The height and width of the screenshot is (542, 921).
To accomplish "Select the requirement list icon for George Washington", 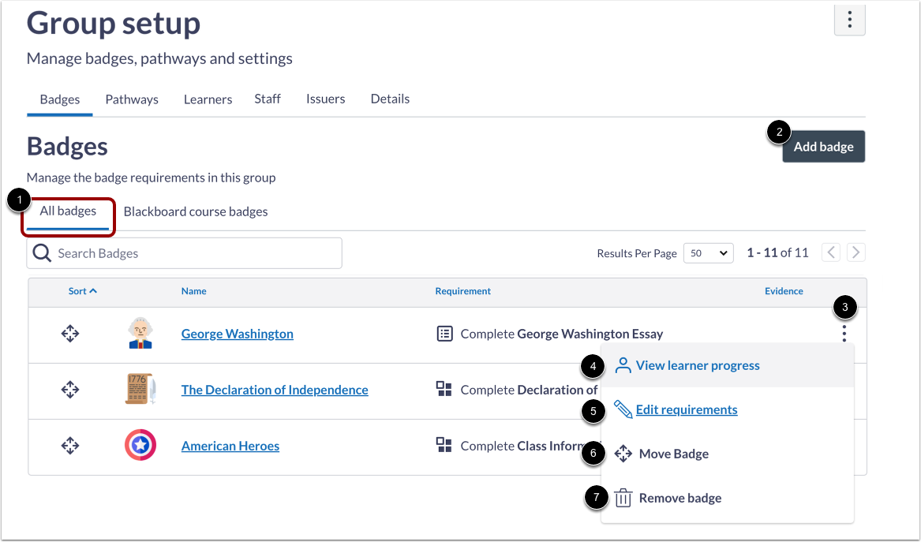I will pos(444,334).
